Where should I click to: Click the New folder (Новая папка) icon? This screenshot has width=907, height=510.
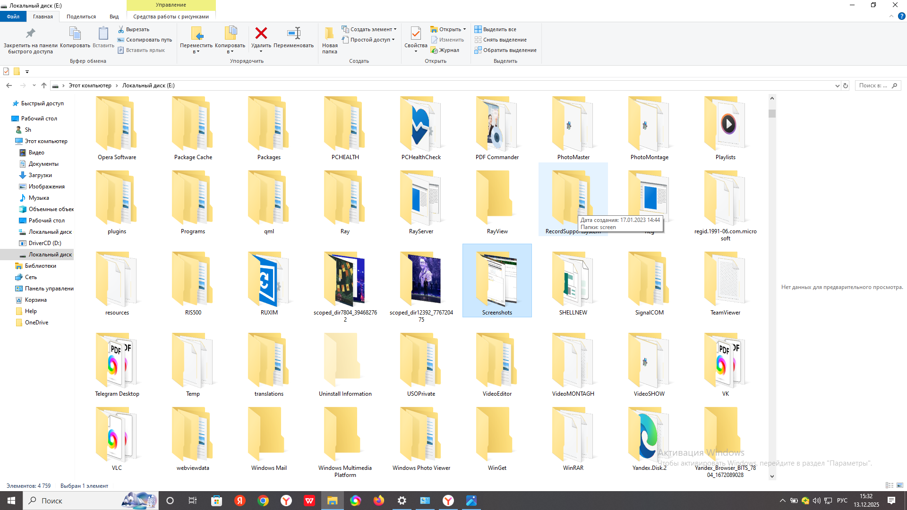(329, 34)
